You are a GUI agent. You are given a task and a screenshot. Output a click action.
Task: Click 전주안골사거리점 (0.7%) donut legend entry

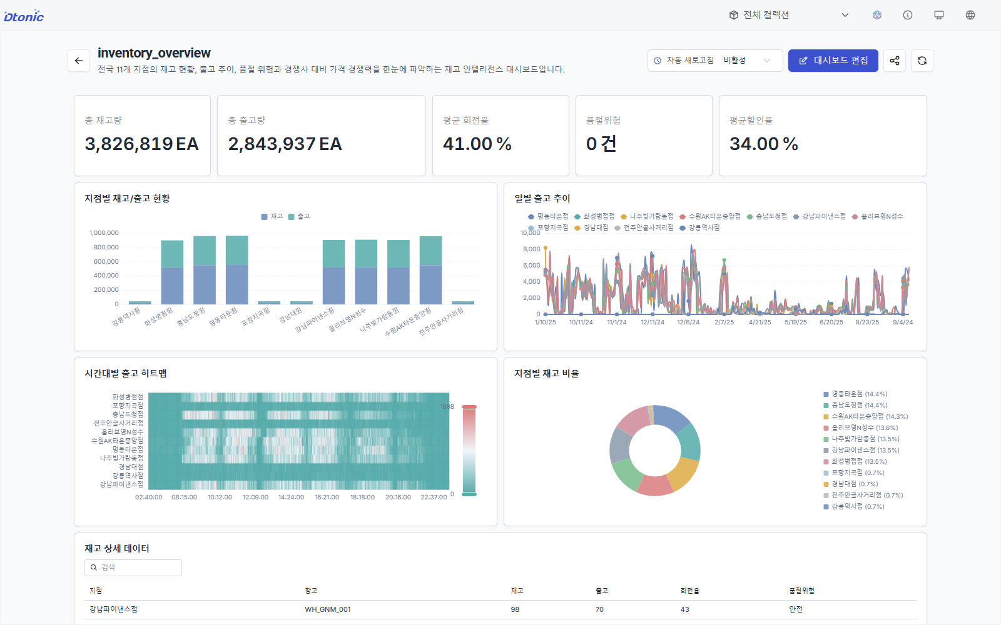point(863,496)
